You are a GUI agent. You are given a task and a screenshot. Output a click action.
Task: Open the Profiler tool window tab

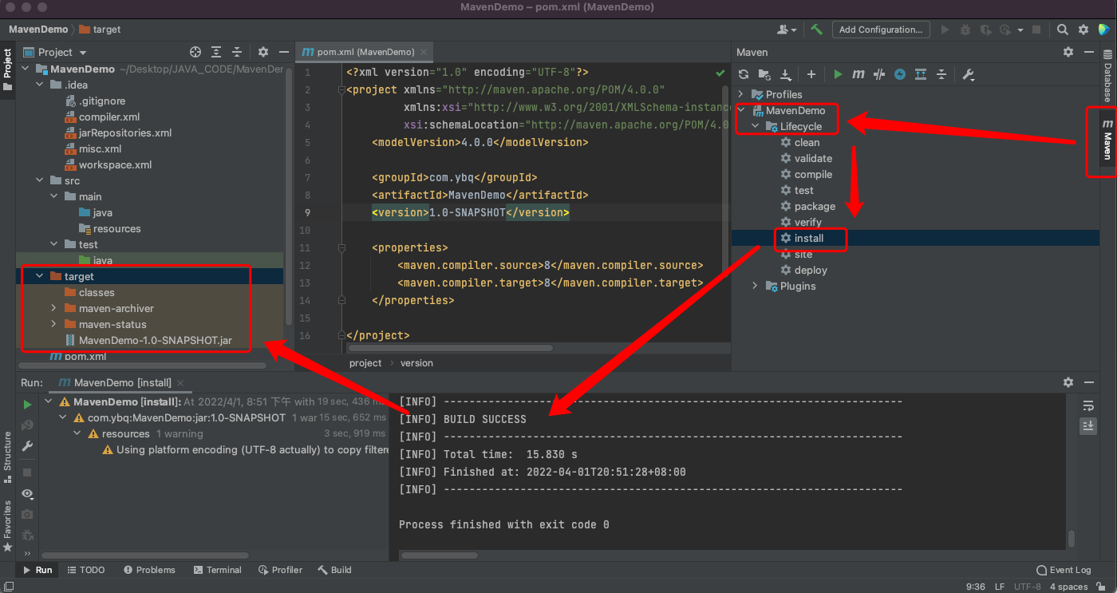[281, 570]
